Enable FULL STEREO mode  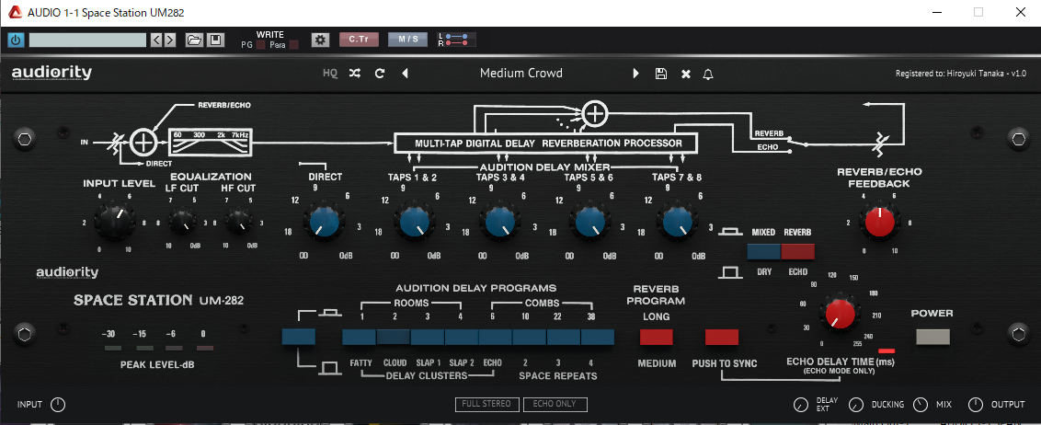pyautogui.click(x=488, y=404)
